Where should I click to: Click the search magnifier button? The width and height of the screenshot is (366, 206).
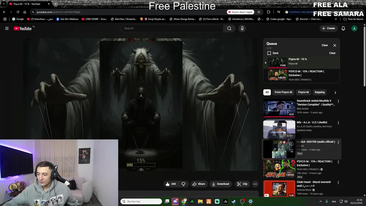(x=229, y=28)
